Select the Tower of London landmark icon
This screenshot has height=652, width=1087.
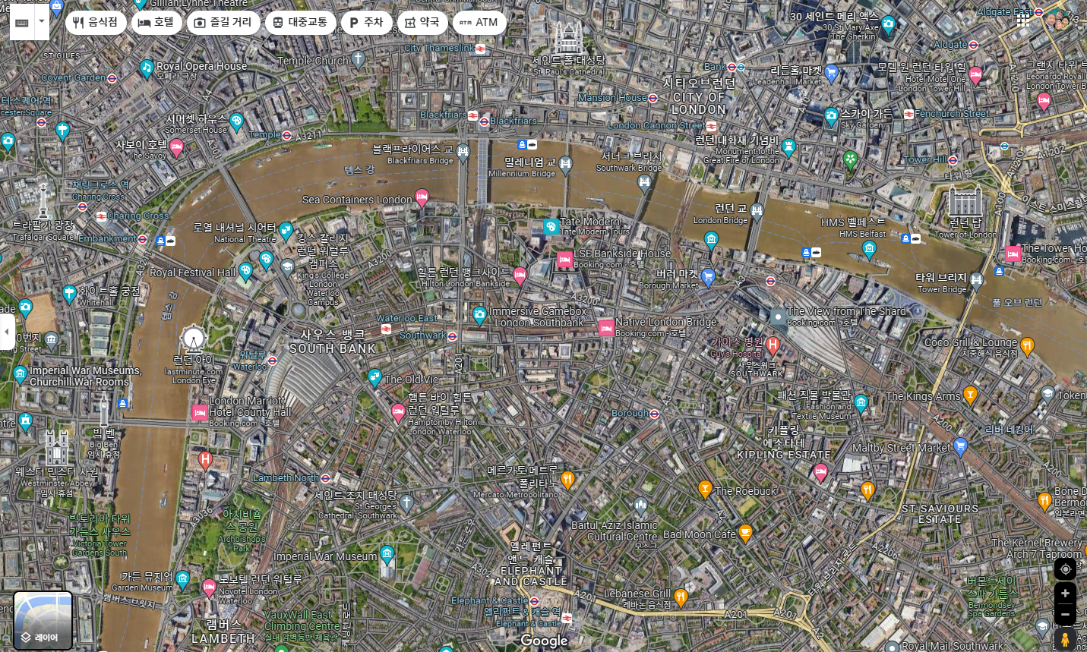point(965,200)
